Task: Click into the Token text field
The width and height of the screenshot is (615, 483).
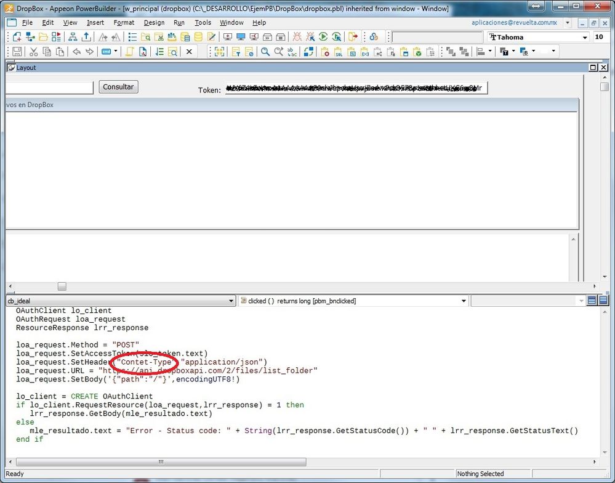Action: point(356,89)
